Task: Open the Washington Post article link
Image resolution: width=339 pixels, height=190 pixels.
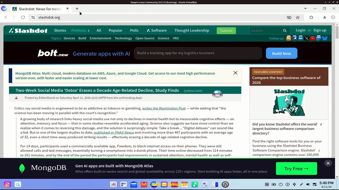Action: click(x=164, y=108)
